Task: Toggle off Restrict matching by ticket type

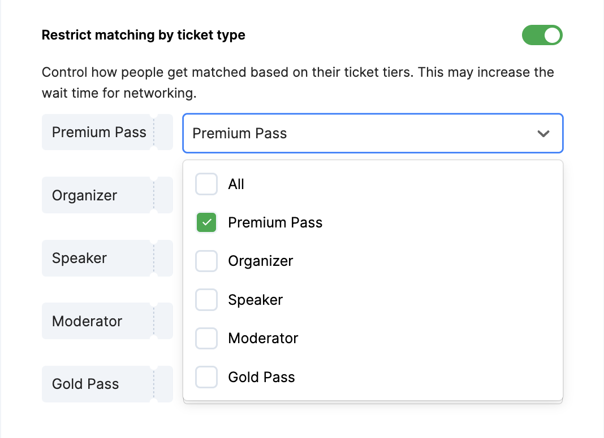Action: [x=542, y=35]
